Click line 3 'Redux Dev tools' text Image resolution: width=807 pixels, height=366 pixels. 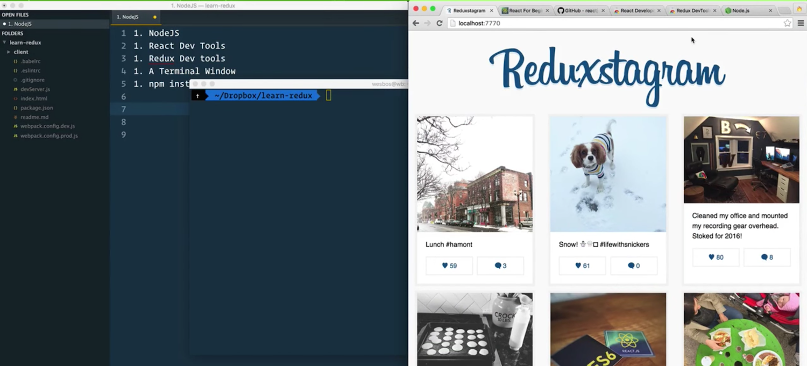pos(187,59)
